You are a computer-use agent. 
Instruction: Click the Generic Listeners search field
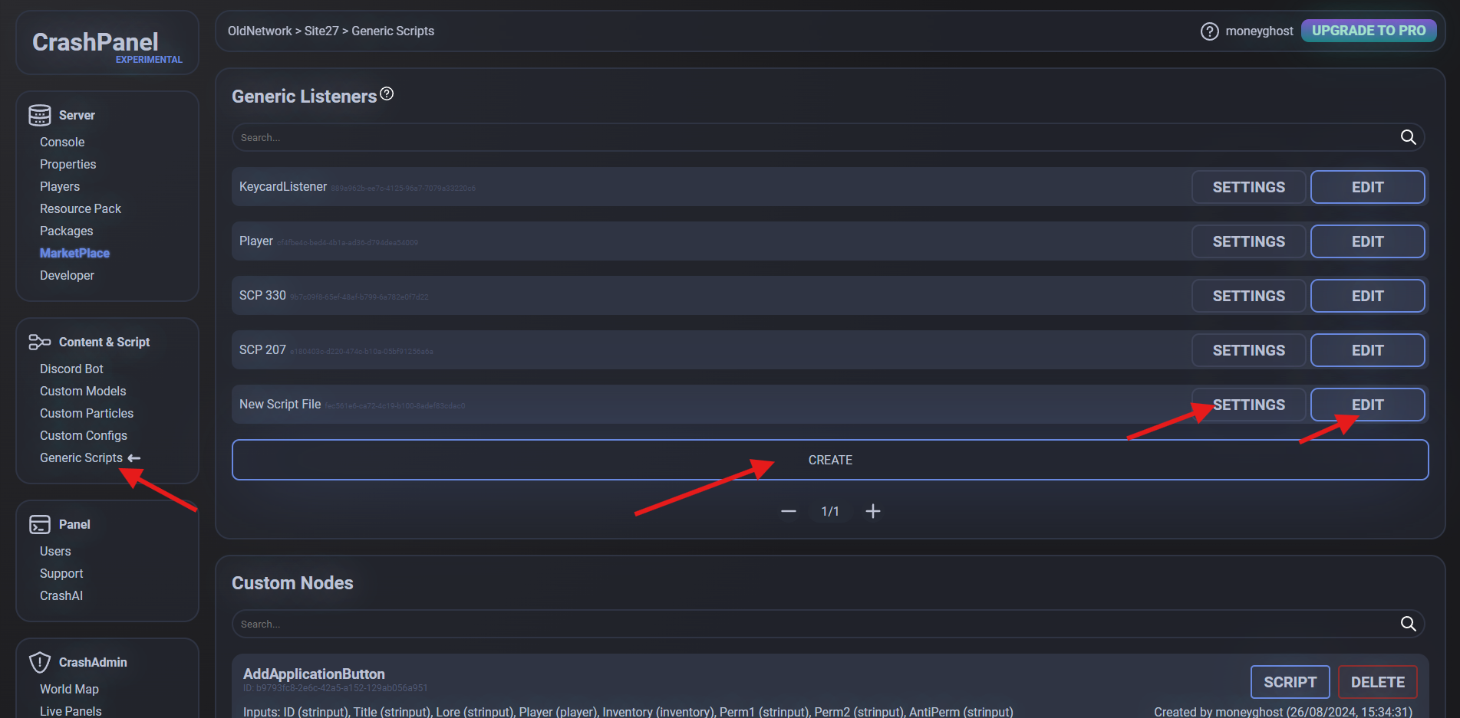click(813, 138)
